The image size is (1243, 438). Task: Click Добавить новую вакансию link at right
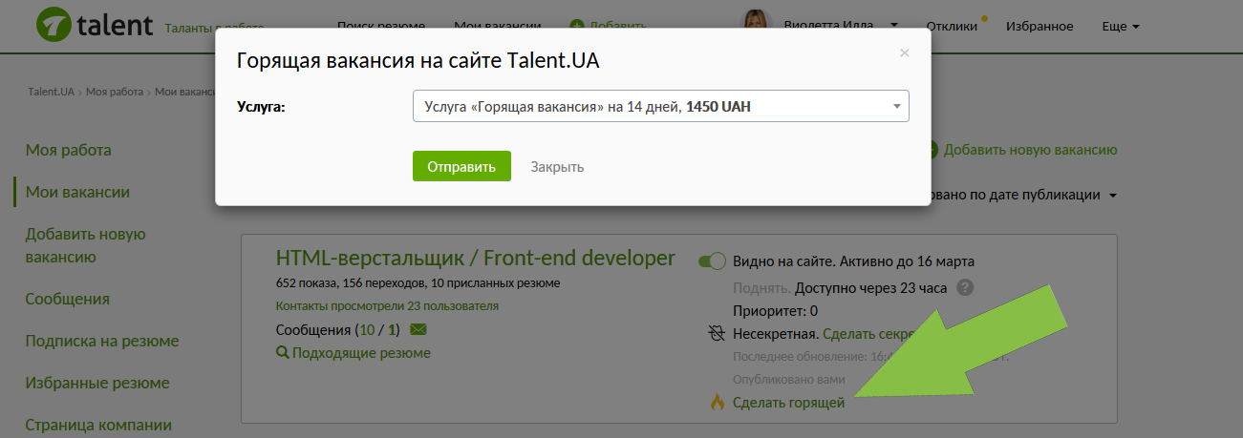[1030, 150]
